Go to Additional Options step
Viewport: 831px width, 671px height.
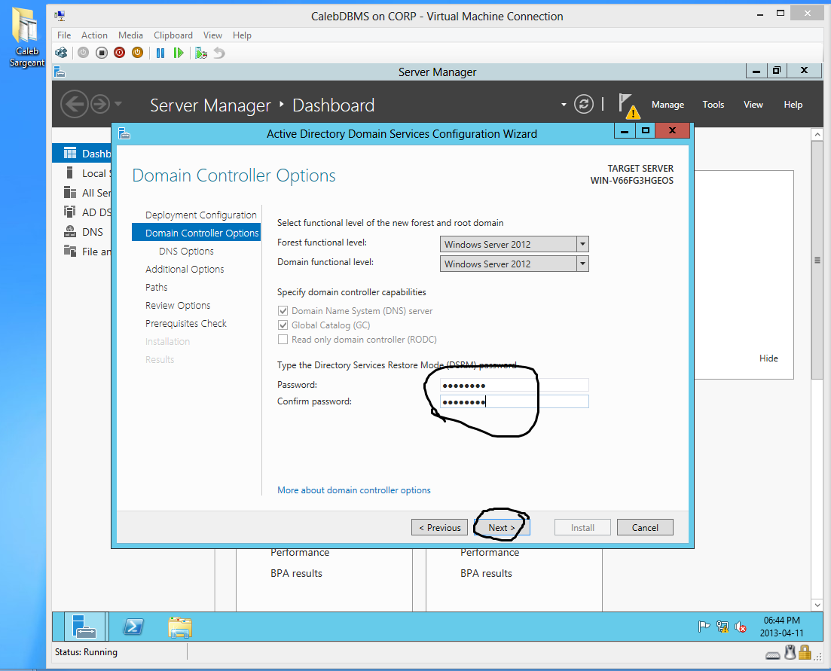185,269
